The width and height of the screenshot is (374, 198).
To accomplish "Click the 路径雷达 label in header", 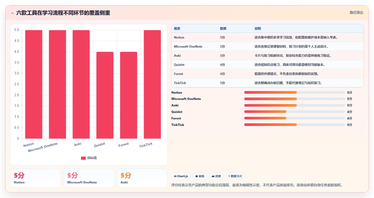I will (x=356, y=12).
